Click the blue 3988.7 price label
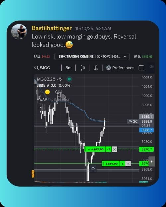Viewport: 166px width, 207px height. (146, 130)
